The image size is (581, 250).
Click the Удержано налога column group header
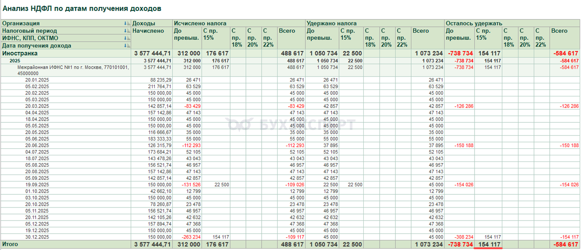coord(332,24)
